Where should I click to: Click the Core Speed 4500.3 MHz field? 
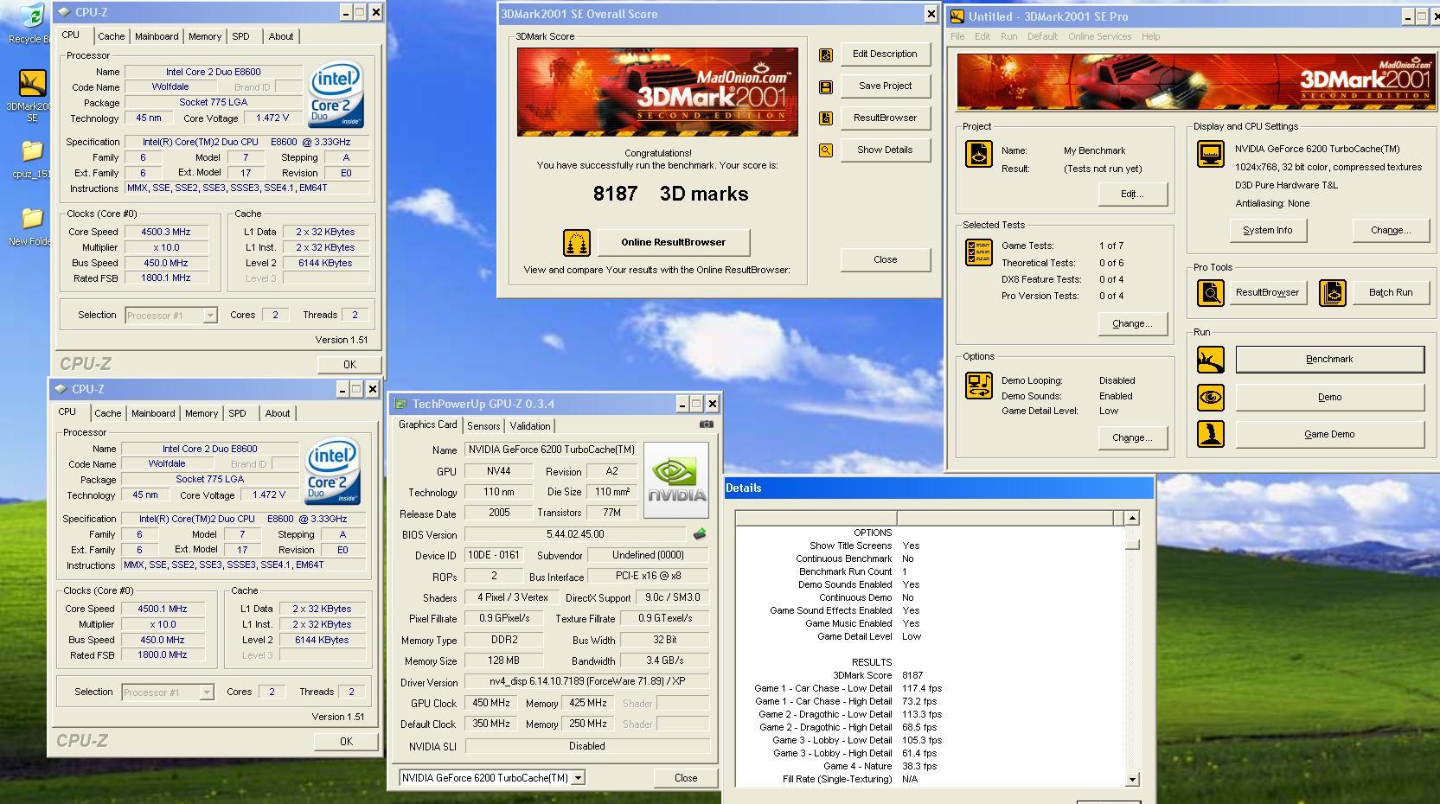click(x=166, y=232)
